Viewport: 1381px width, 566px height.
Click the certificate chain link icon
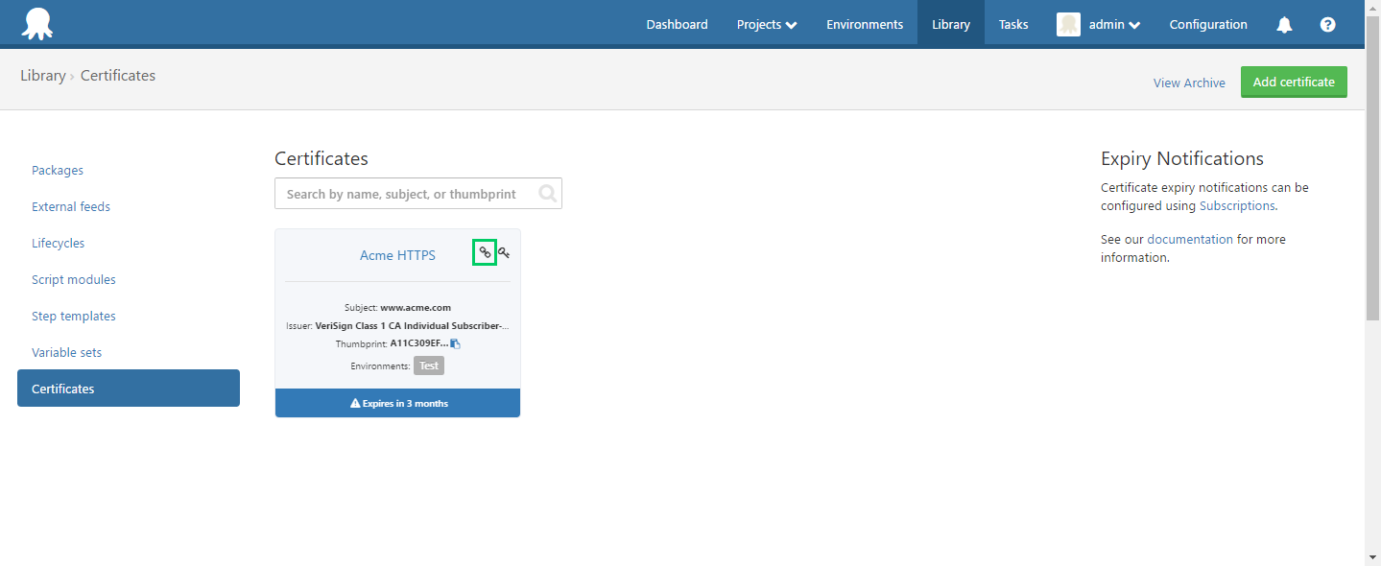[x=485, y=253]
